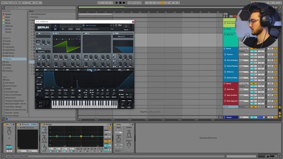Image resolution: width=283 pixels, height=159 pixels.
Task: Click the Utility Width knob
Action: click(x=119, y=139)
